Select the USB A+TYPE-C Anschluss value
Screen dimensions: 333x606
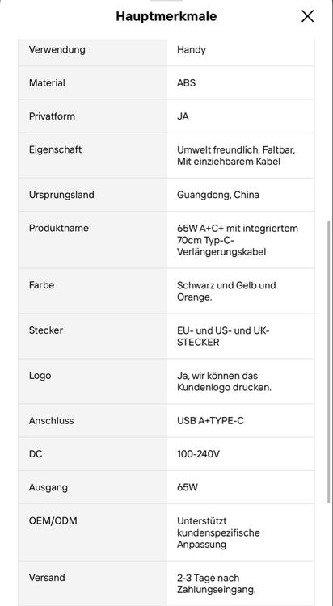pyautogui.click(x=210, y=420)
